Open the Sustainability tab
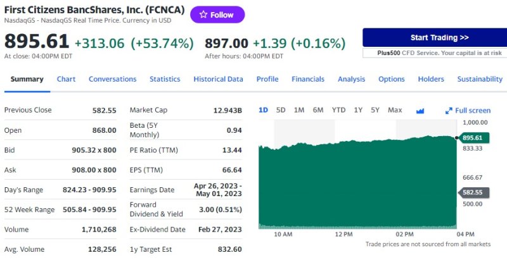The width and height of the screenshot is (507, 260). 480,79
